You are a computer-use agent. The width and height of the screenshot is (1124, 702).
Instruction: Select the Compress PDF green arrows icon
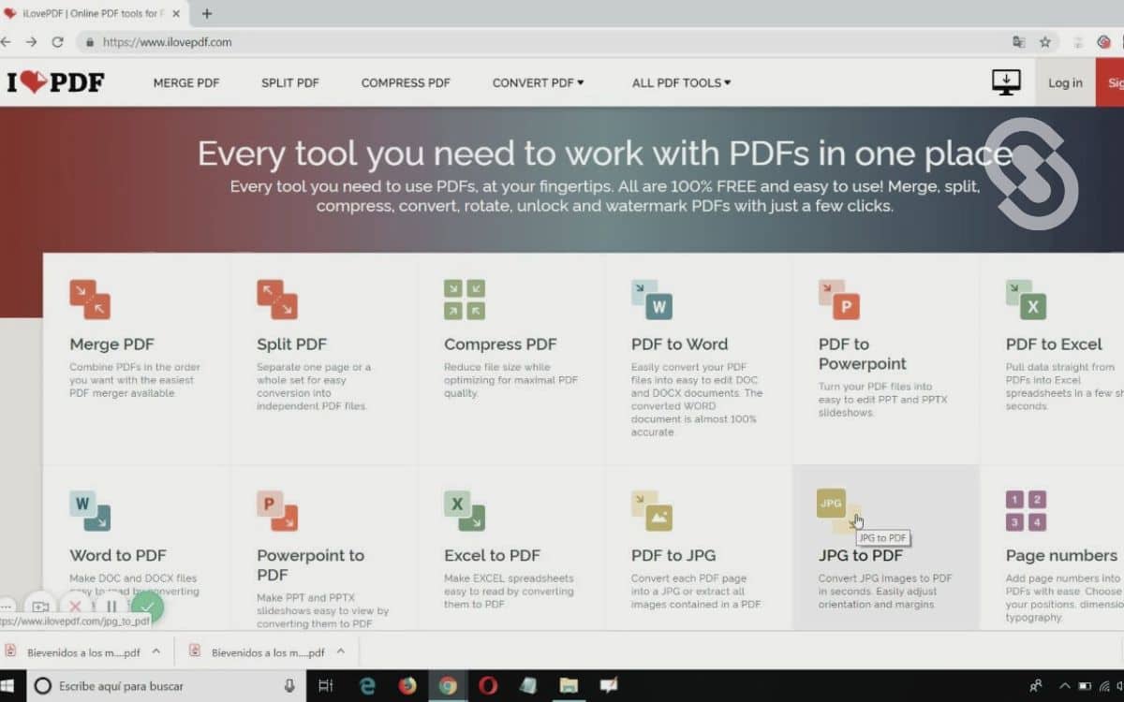(x=465, y=300)
